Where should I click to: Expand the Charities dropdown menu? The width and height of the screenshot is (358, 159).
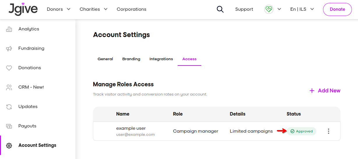pos(94,9)
